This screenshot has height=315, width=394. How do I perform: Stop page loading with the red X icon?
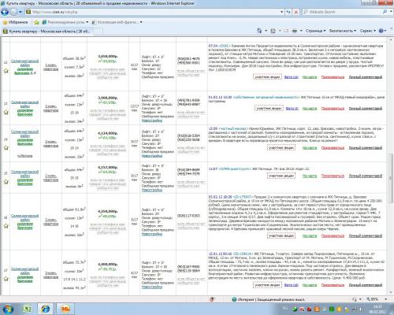296,12
